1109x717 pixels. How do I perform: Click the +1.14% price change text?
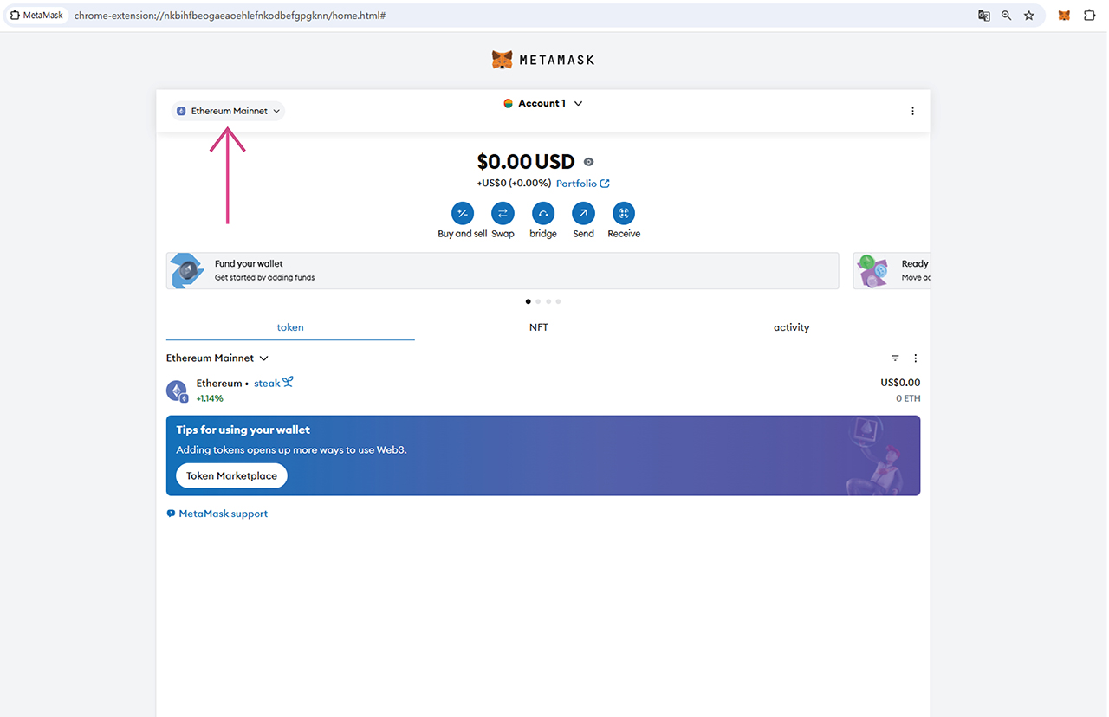click(x=210, y=398)
